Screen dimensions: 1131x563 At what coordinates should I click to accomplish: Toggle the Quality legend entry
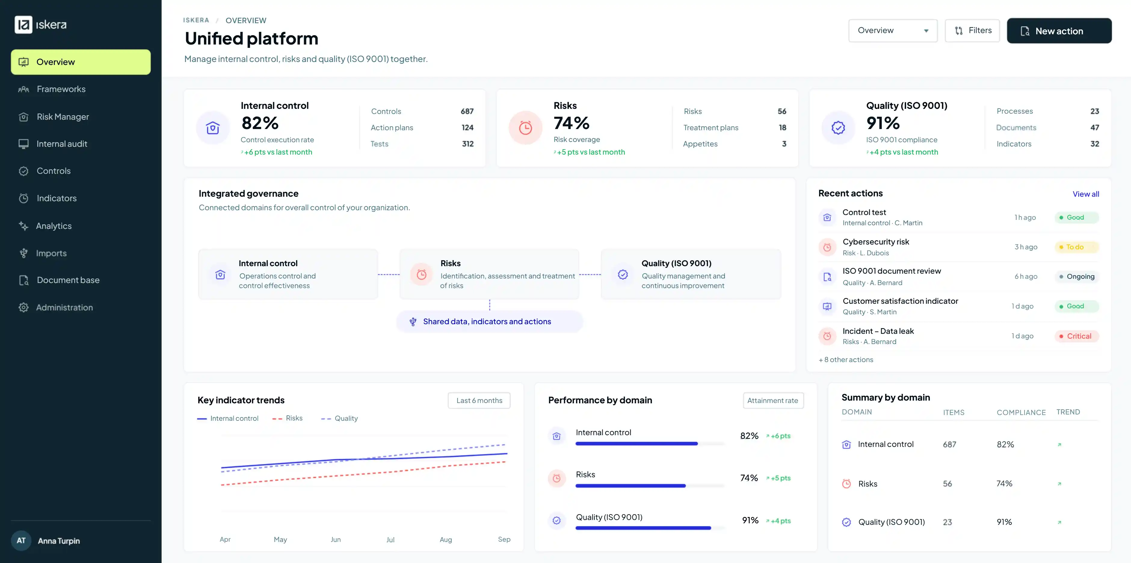click(339, 419)
